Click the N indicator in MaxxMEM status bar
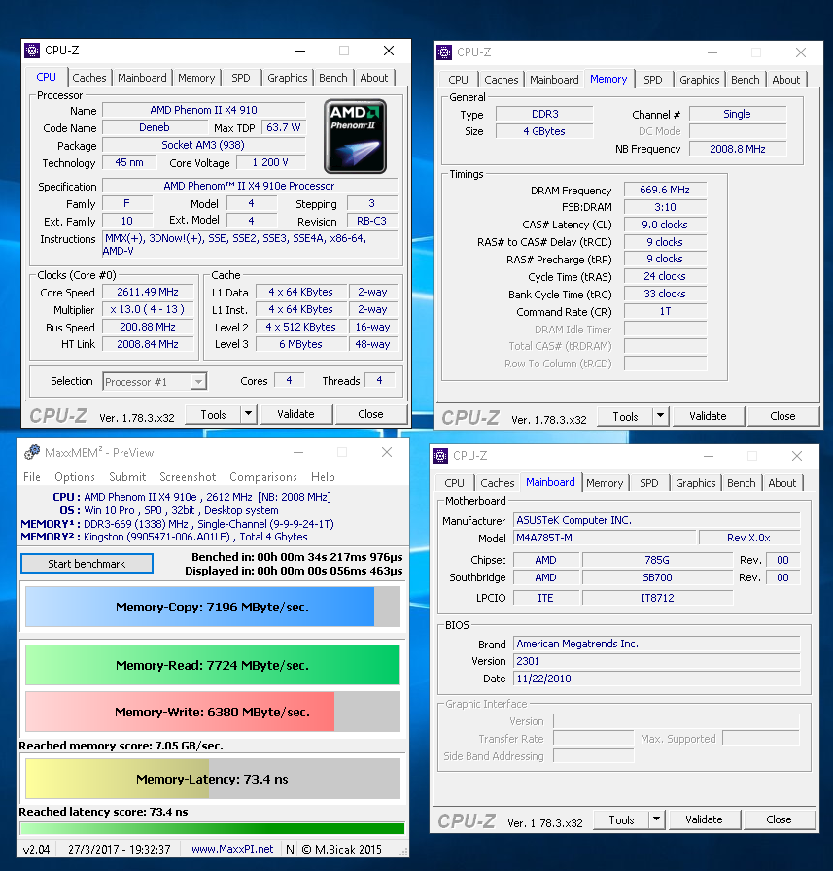 click(290, 849)
